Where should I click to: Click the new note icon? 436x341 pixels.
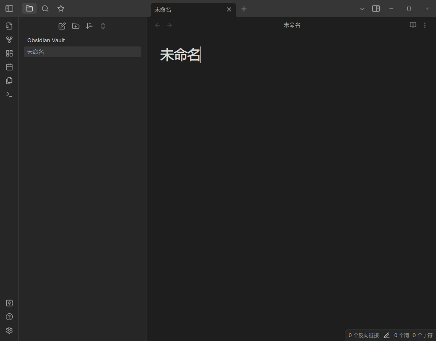[x=62, y=26]
